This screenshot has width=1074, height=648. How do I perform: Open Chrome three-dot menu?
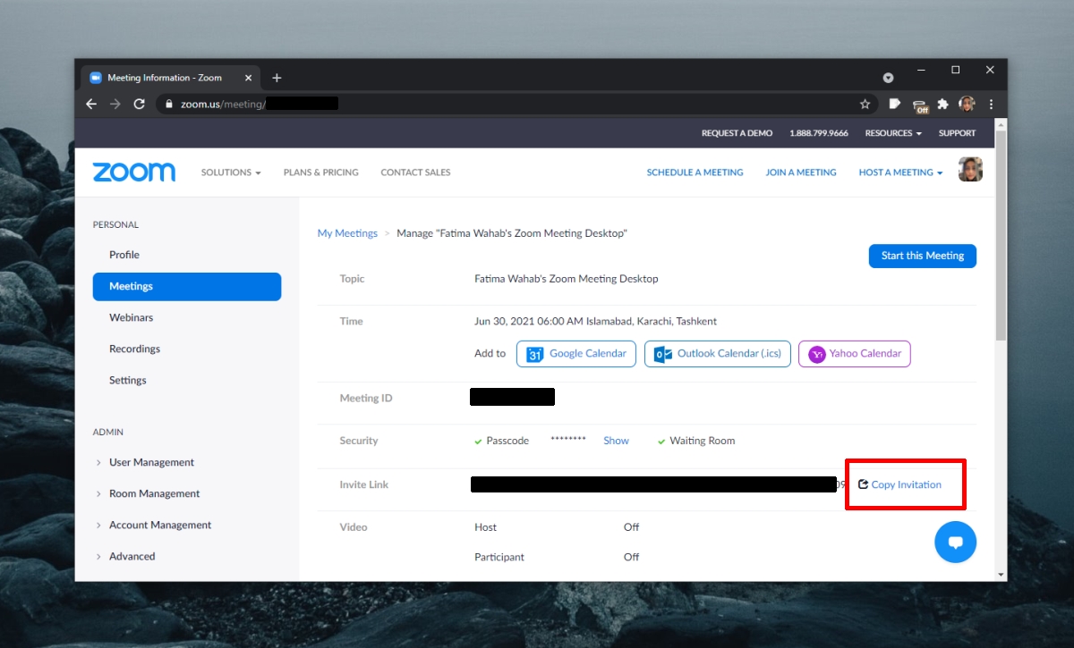[991, 104]
